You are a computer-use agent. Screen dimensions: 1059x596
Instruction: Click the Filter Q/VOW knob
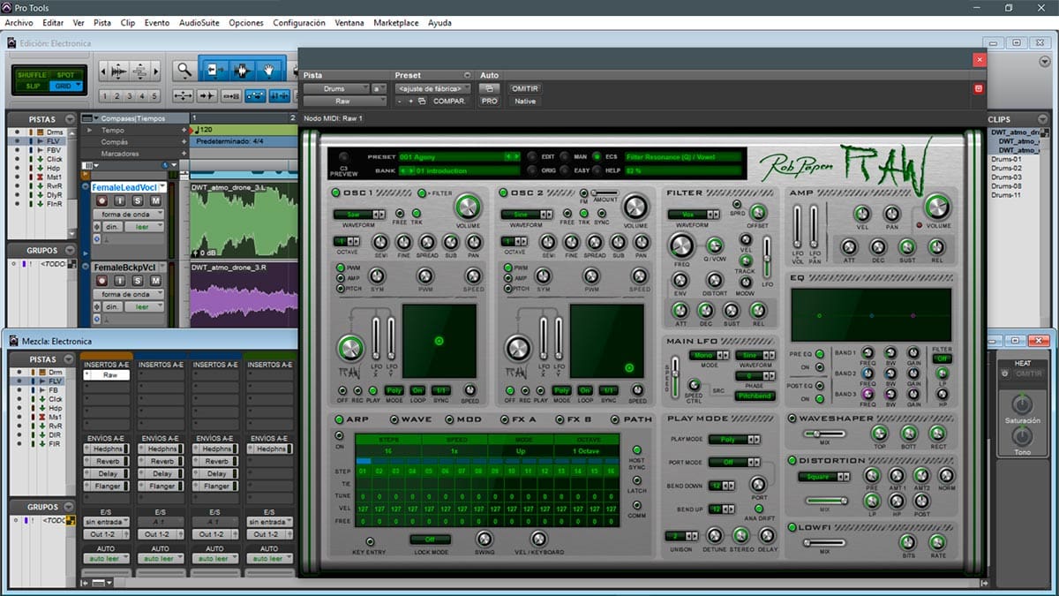[715, 246]
